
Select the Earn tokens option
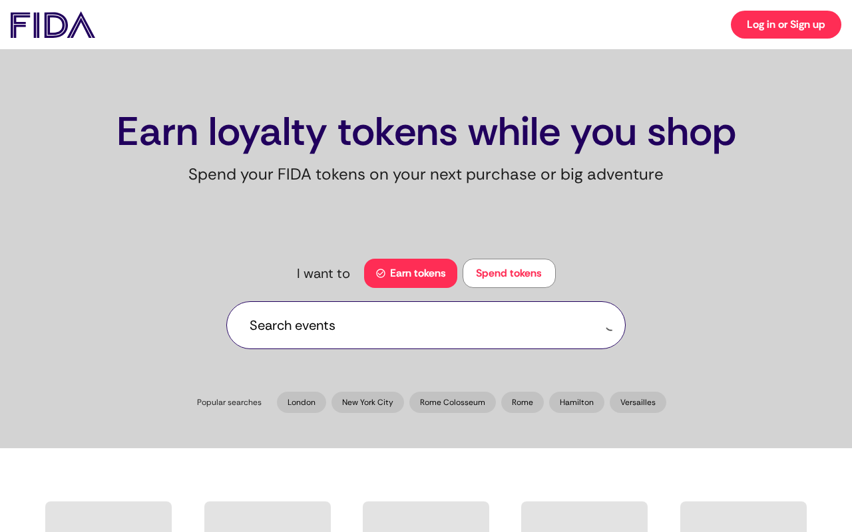[x=411, y=273]
